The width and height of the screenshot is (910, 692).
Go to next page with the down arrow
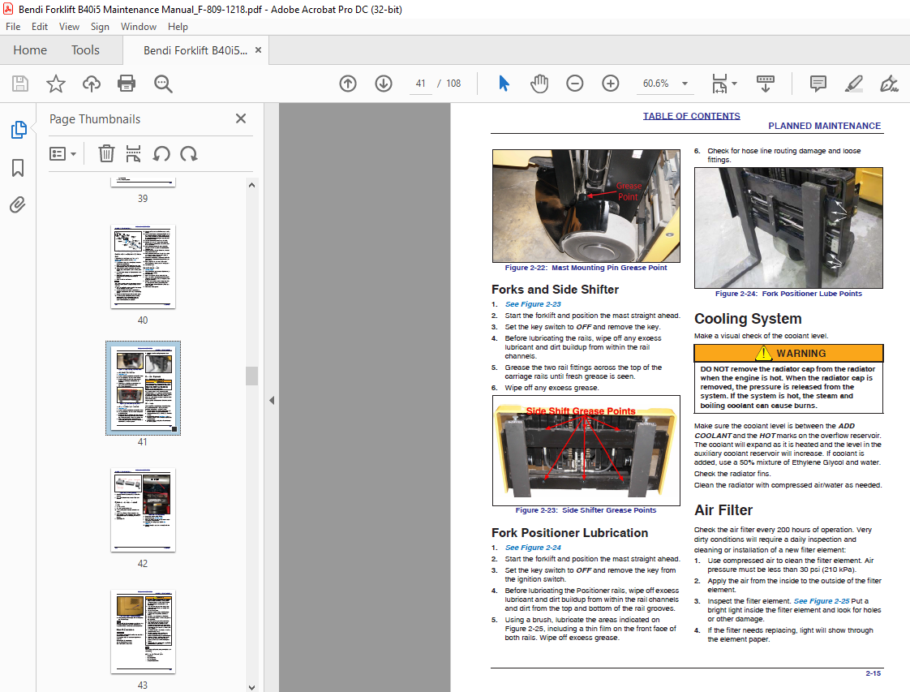point(384,84)
